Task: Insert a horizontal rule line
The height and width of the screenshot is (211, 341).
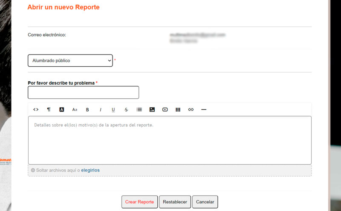Action: pos(204,110)
